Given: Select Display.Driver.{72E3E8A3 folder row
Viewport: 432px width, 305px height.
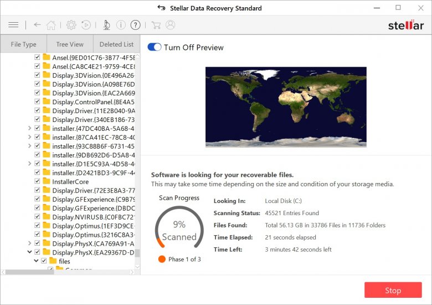Looking at the screenshot, I should pos(85,190).
